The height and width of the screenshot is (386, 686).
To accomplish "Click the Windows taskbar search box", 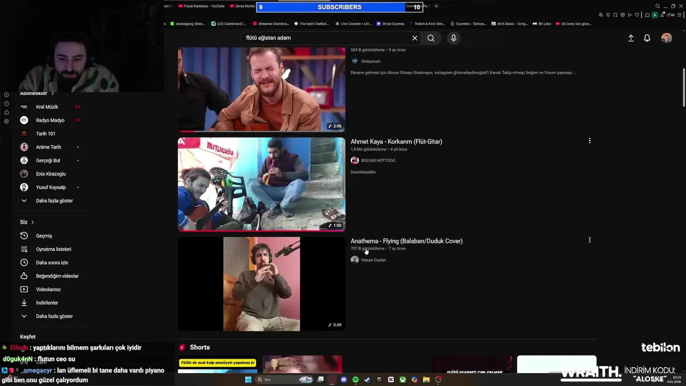I will [284, 380].
